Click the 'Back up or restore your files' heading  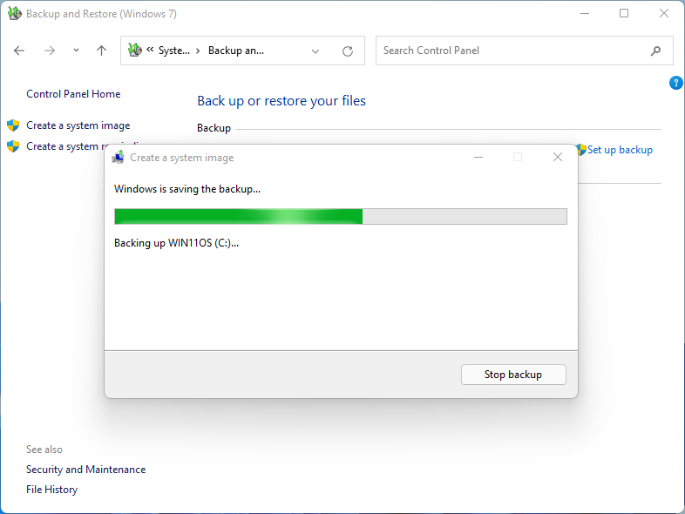tap(281, 101)
